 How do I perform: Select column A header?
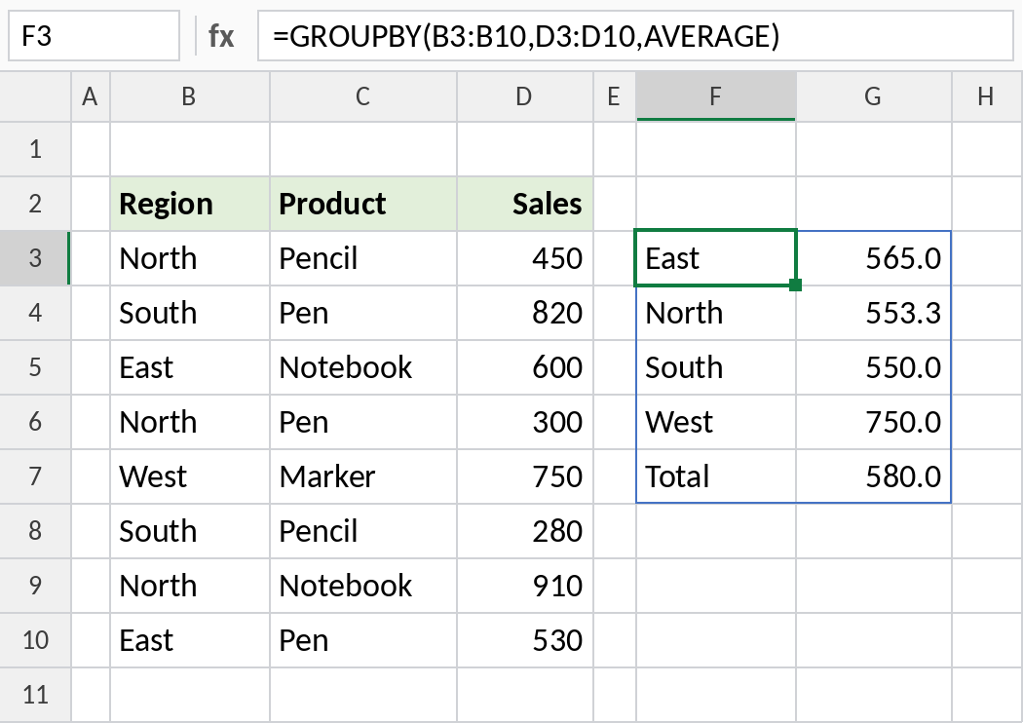[90, 96]
